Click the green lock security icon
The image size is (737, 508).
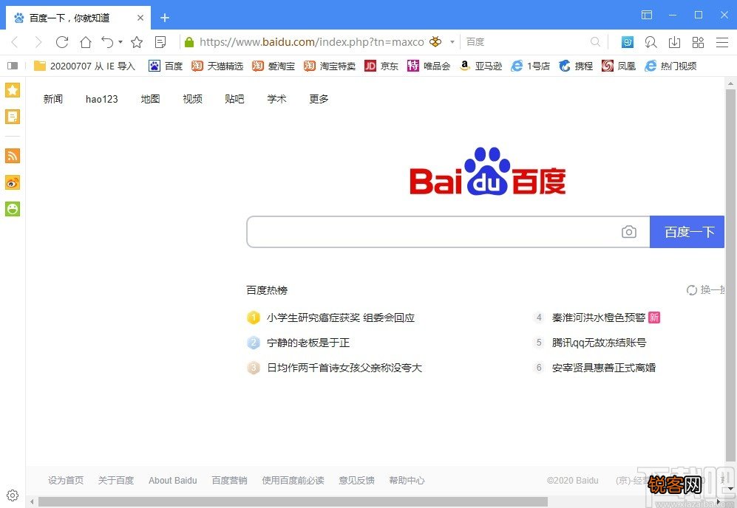[x=189, y=42]
